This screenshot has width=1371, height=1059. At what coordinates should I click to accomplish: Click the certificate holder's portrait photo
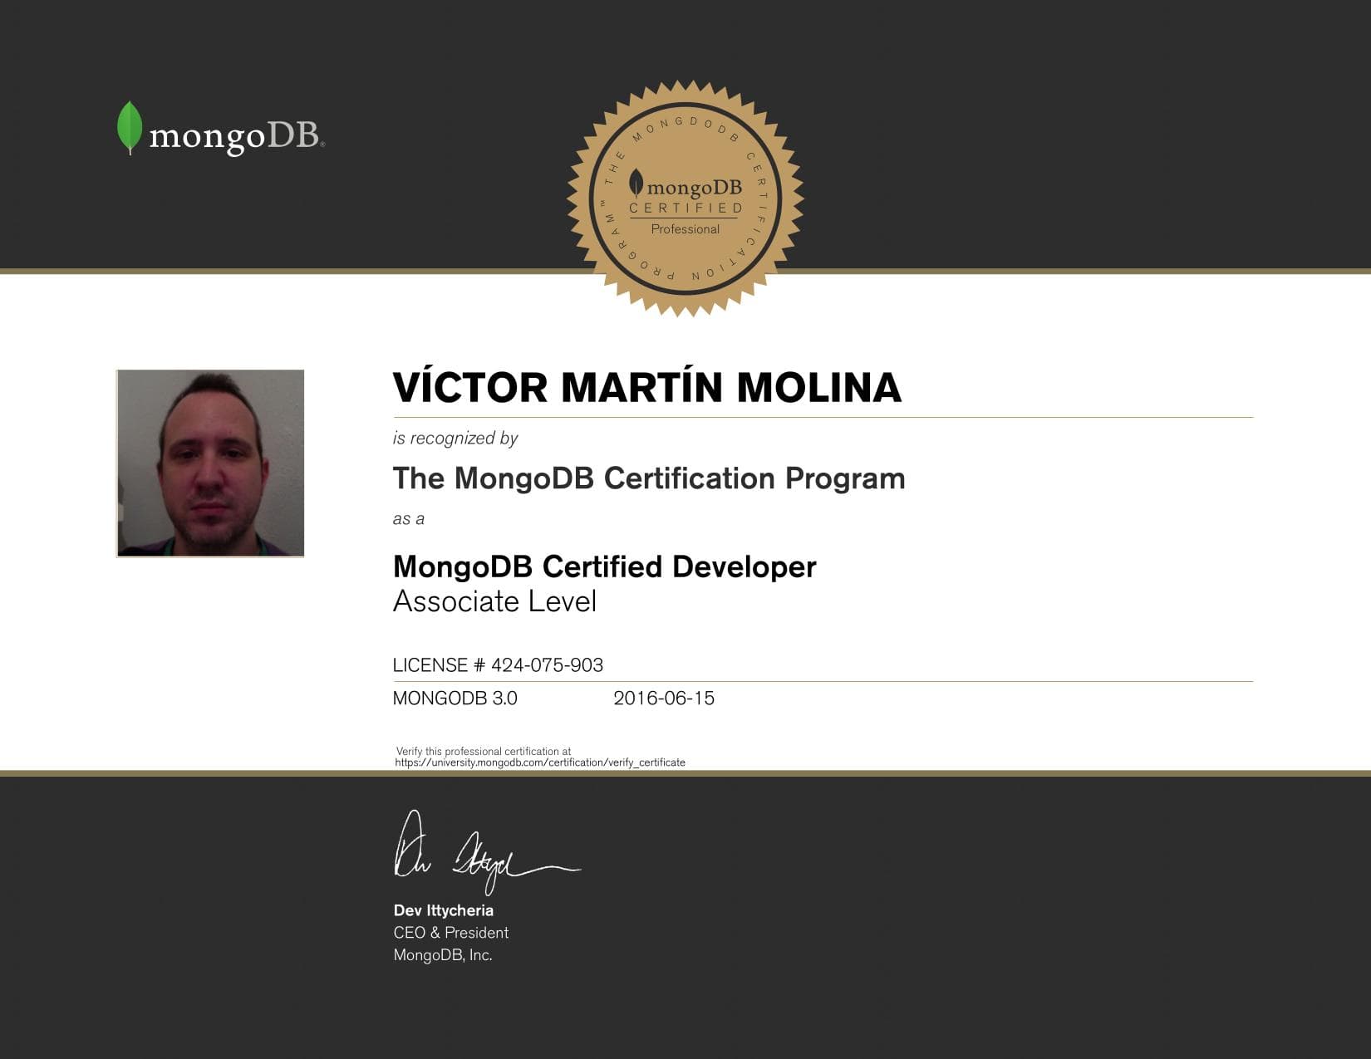pos(210,463)
